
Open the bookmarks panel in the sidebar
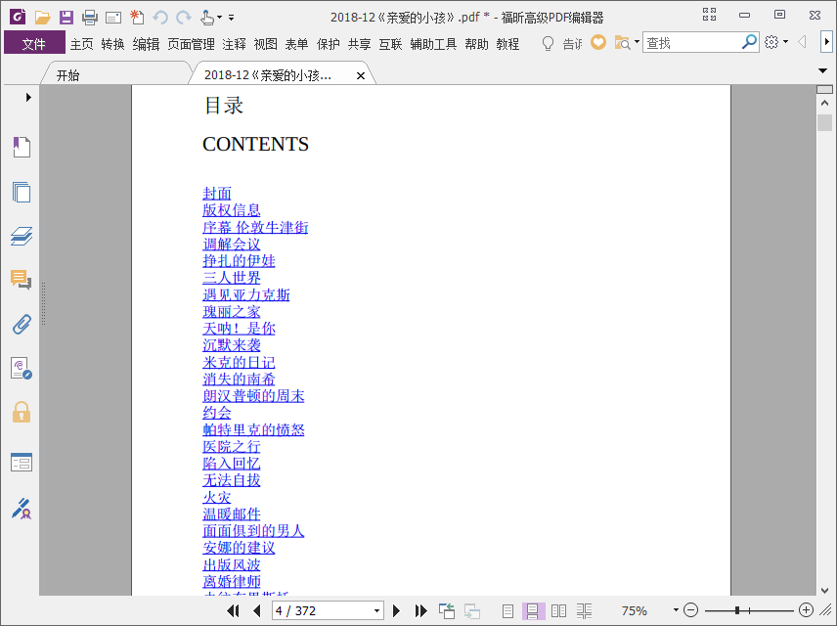tap(22, 147)
